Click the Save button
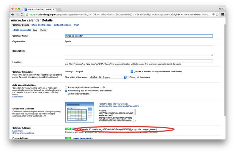This screenshot has width=235, height=153. (x=35, y=30)
